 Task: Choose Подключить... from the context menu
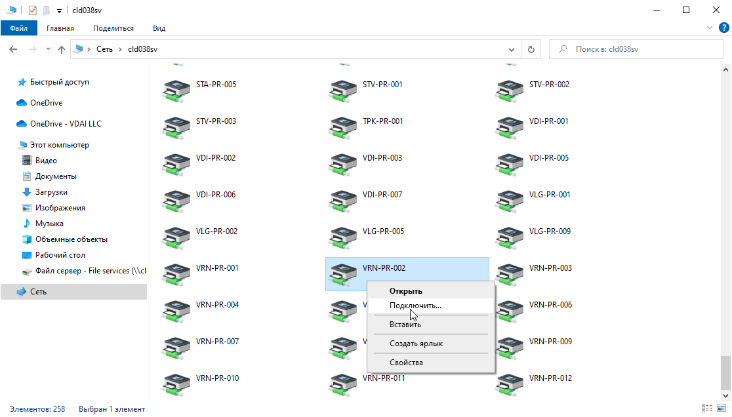[x=415, y=306]
